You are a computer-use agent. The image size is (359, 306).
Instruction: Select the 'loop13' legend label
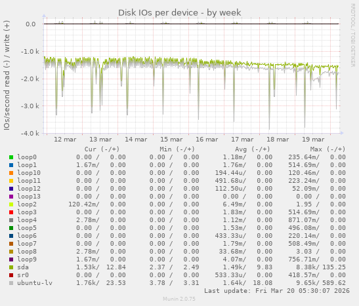[29, 197]
